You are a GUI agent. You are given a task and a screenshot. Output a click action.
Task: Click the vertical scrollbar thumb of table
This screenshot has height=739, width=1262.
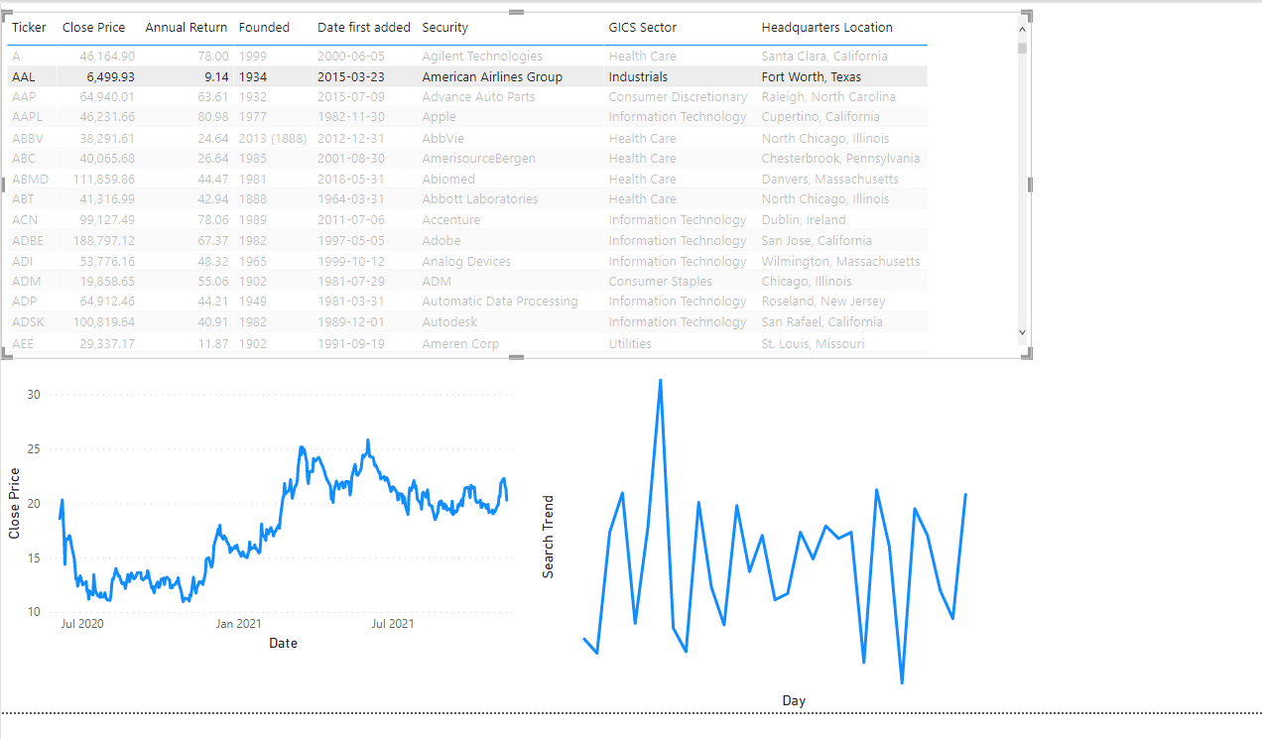pyautogui.click(x=1023, y=47)
